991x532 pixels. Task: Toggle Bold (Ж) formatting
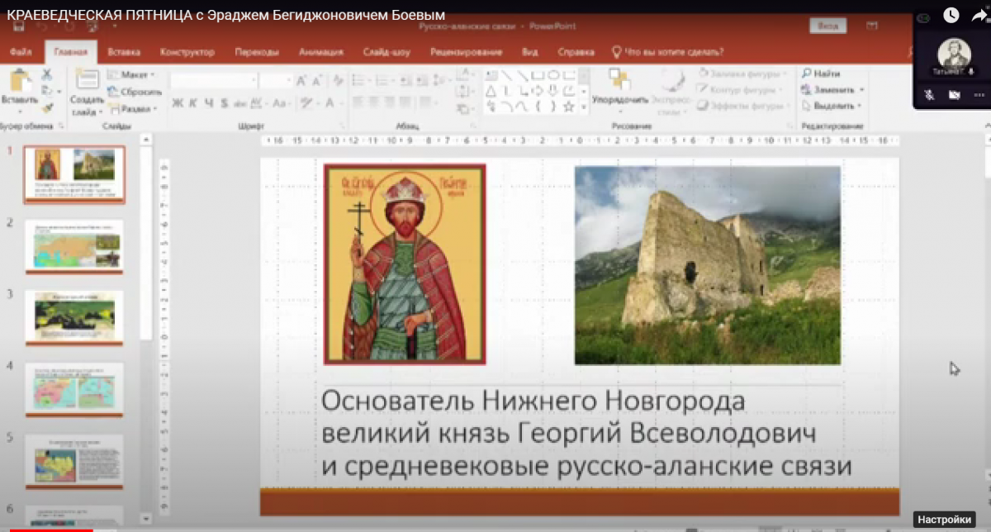178,103
